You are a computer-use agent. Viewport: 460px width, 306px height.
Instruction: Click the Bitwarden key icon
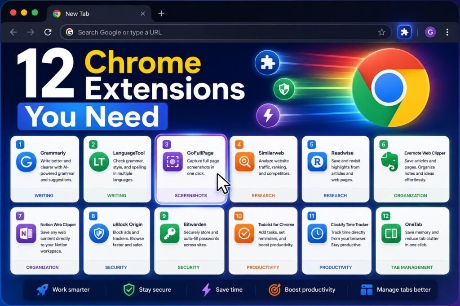click(x=169, y=233)
